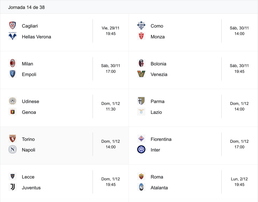
Task: Open the Lecce team name
Action: [28, 177]
